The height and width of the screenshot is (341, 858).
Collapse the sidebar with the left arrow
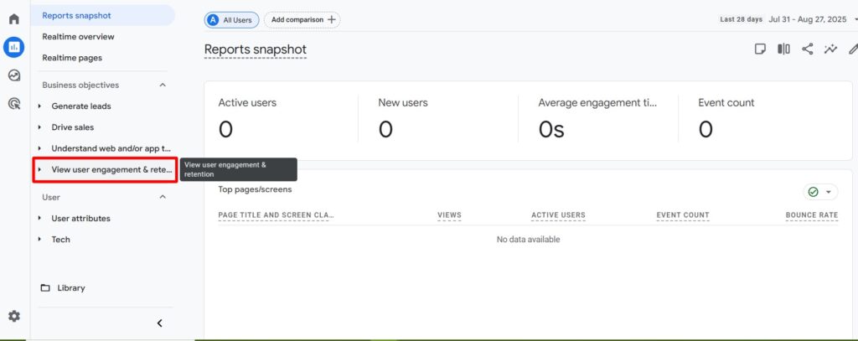pos(159,323)
